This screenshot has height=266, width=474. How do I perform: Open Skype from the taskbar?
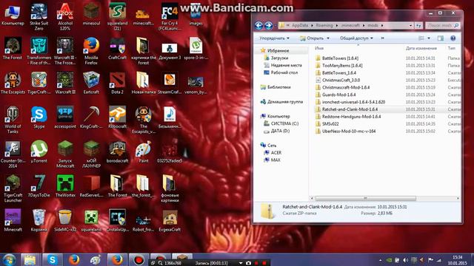point(53,259)
